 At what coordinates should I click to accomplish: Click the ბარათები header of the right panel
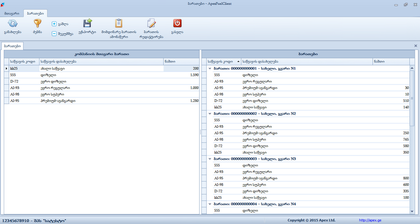(308, 54)
